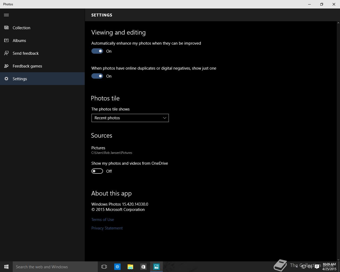Open the Privacy Statement link

pyautogui.click(x=107, y=228)
